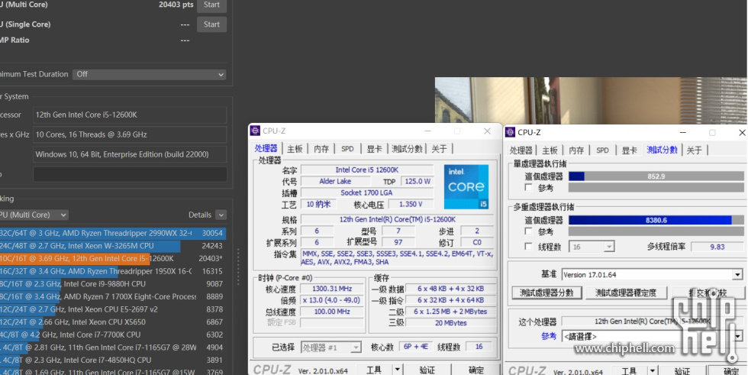Select the Intel Core i7-7700K ranking row

[x=113, y=335]
